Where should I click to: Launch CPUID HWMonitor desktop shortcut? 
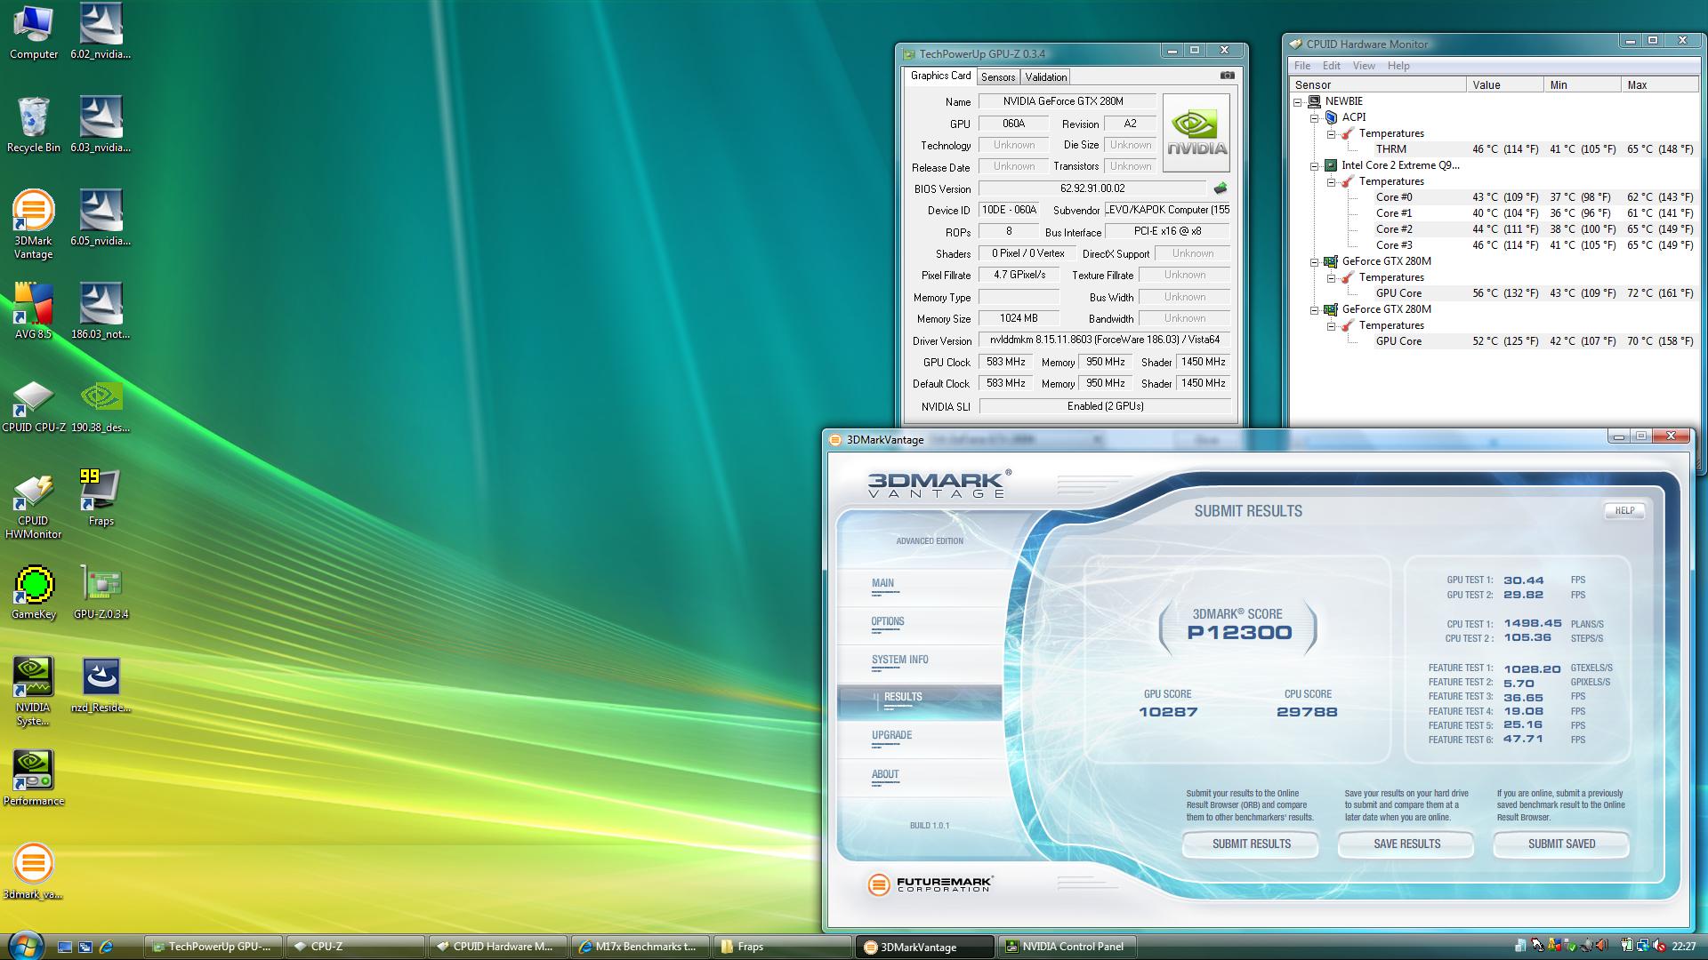coord(33,506)
